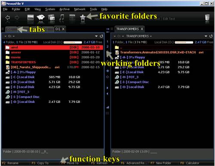Image resolution: width=215 pixels, height=166 pixels.
Task: Open favorite folders star icon
Action: [x=83, y=18]
